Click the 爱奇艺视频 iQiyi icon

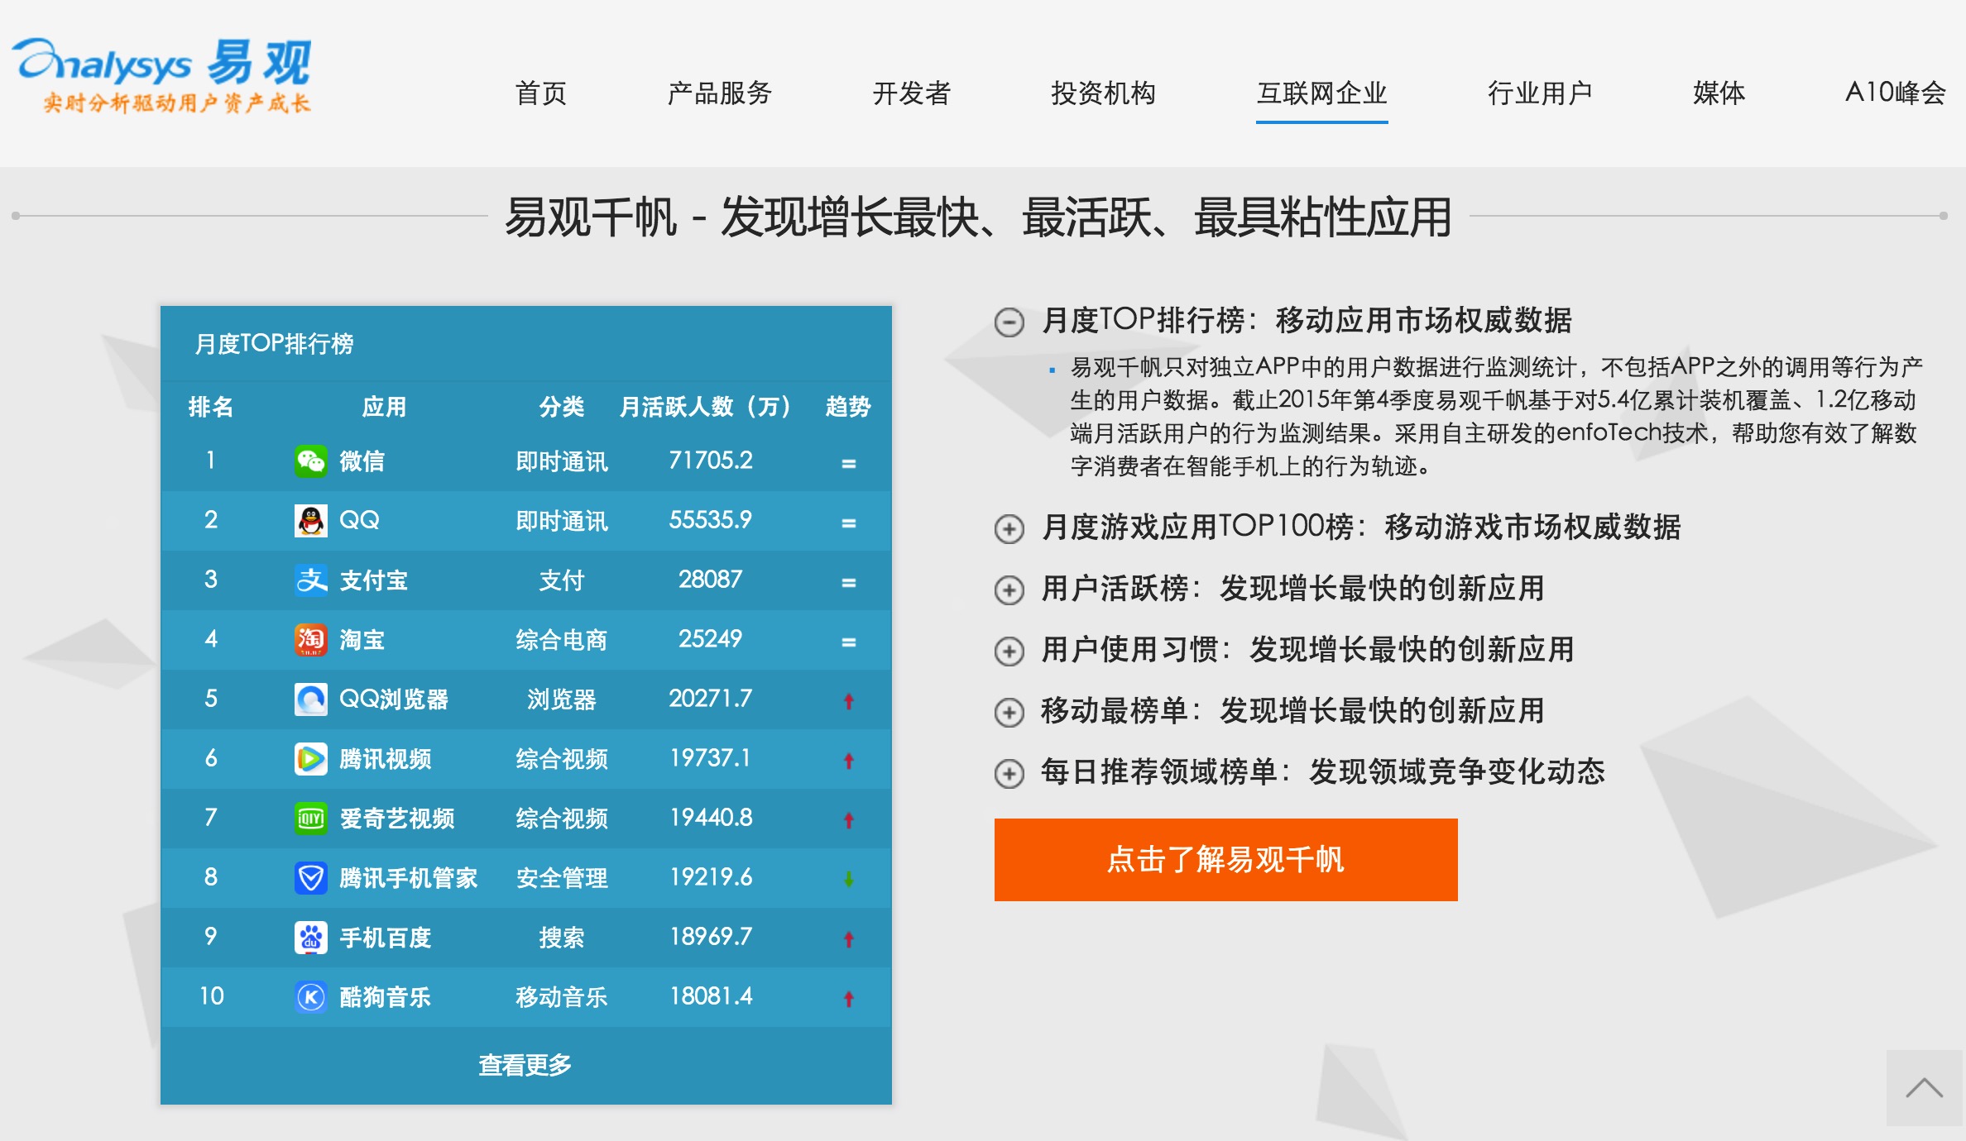tap(310, 819)
